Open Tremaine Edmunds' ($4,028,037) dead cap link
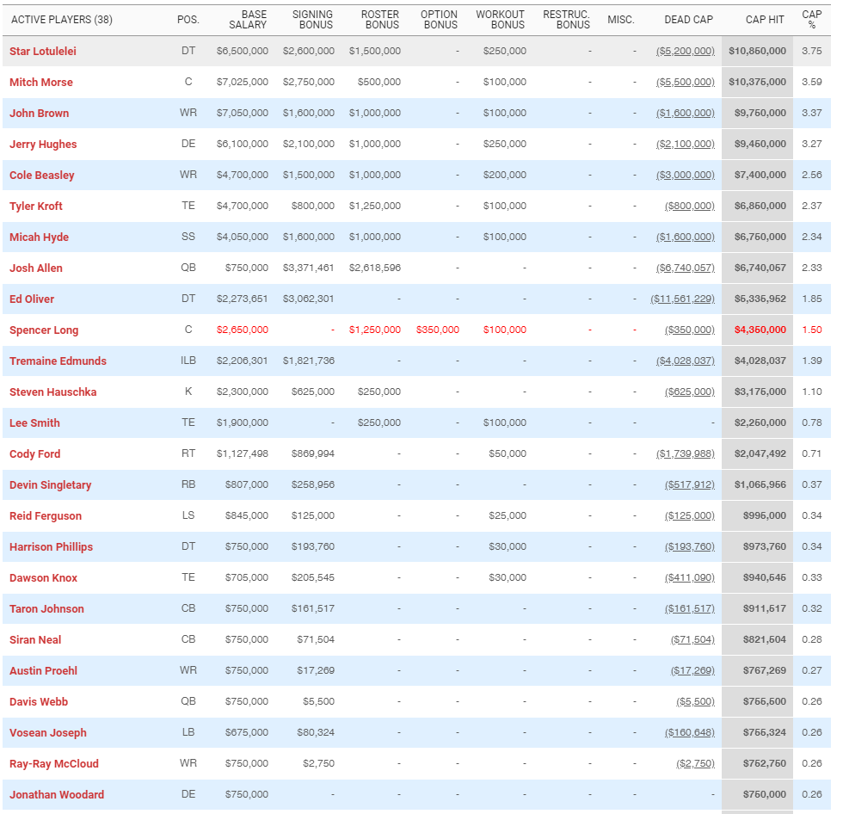The width and height of the screenshot is (843, 814). click(x=686, y=361)
